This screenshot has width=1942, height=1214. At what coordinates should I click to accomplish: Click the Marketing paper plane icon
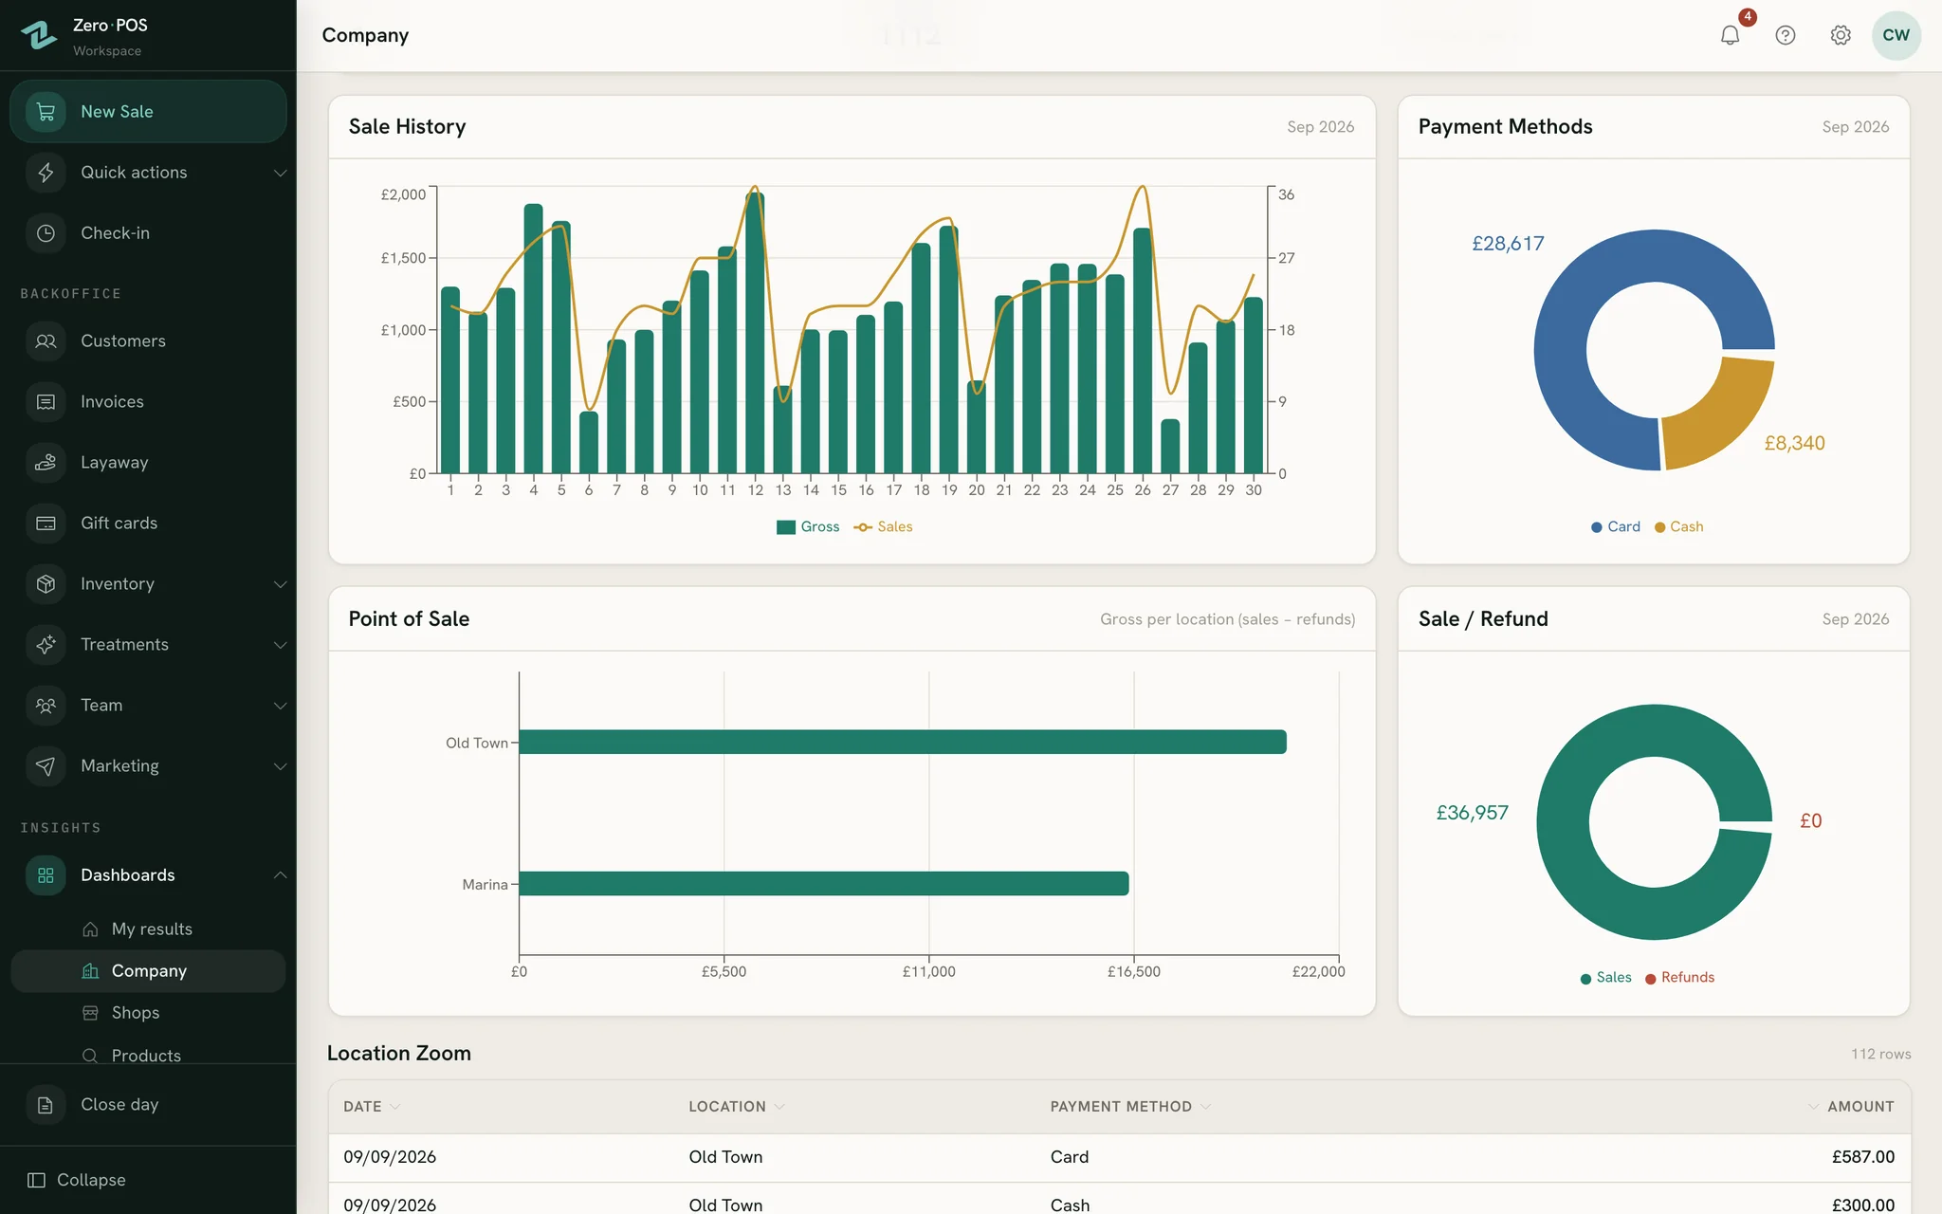pyautogui.click(x=46, y=766)
